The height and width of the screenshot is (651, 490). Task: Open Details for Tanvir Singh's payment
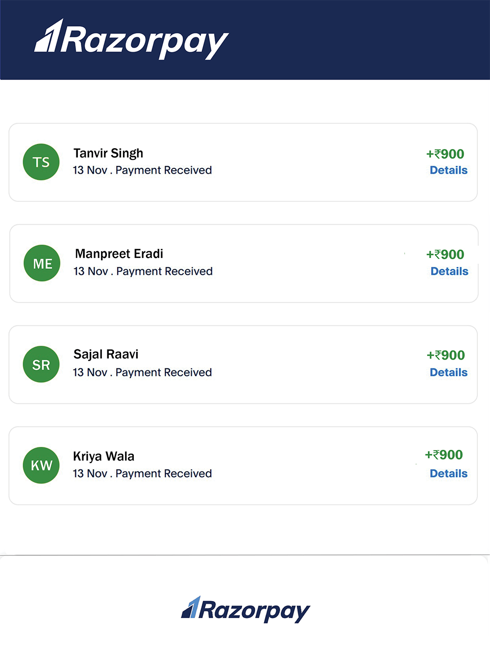click(x=448, y=170)
